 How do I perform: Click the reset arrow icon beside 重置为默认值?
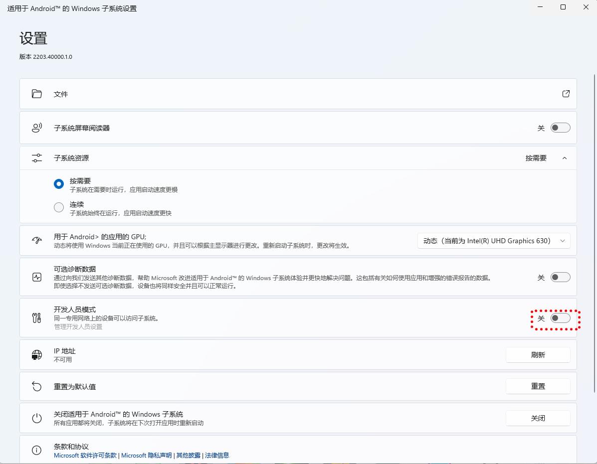(36, 386)
